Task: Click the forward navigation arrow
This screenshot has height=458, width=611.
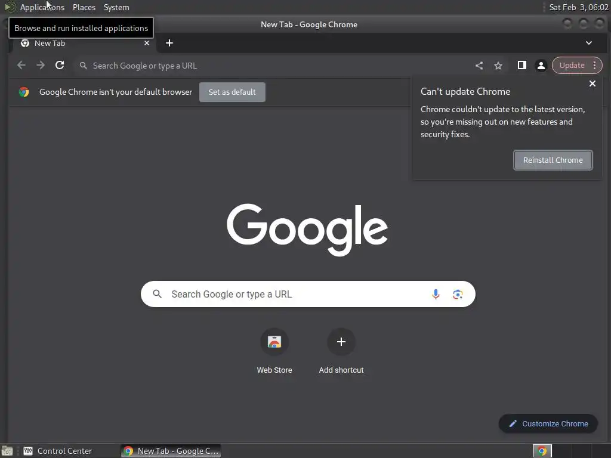Action: tap(41, 66)
